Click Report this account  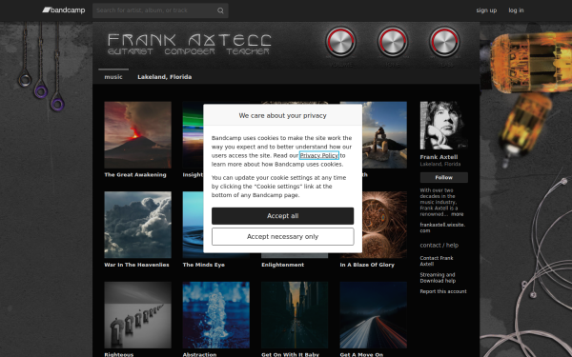(x=443, y=291)
